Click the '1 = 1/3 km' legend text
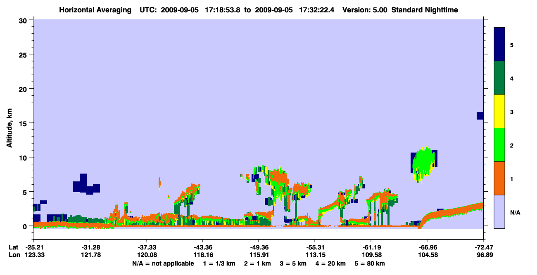The height and width of the screenshot is (275, 537). 219,263
